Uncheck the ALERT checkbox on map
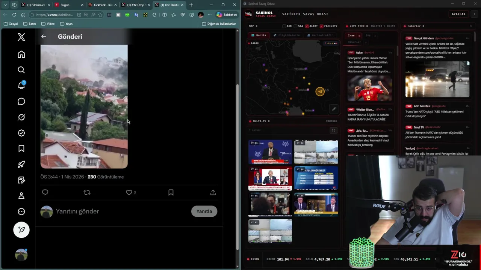 coord(307,26)
